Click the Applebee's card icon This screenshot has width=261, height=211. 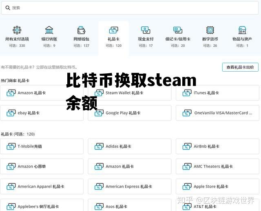click(x=11, y=207)
